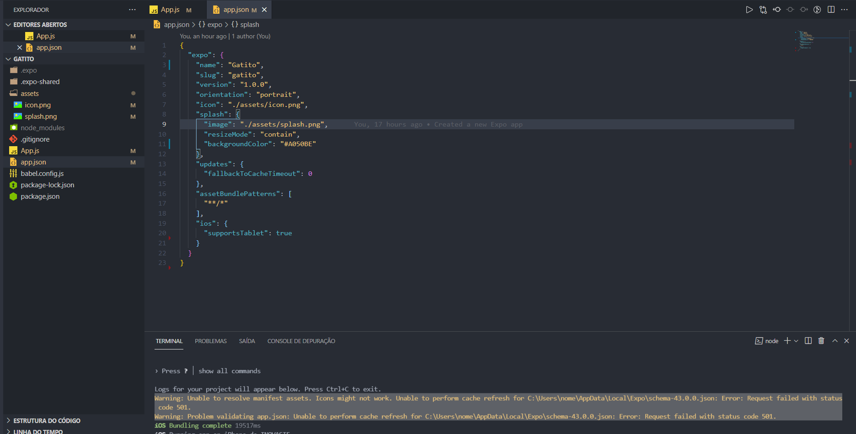Expand the .expo folder

[74, 70]
